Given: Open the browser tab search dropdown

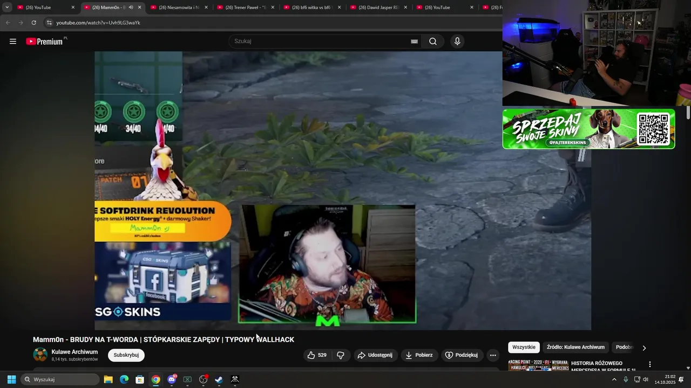Looking at the screenshot, I should coord(7,8).
